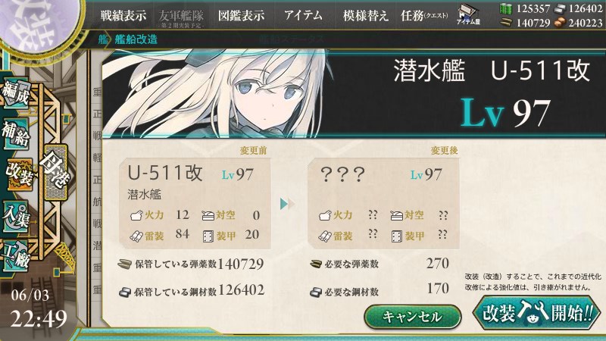Open the 補給 resupply icon
The image size is (606, 341).
point(16,134)
